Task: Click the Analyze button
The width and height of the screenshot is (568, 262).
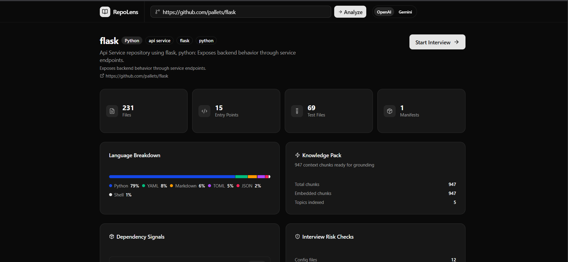Action: [350, 12]
